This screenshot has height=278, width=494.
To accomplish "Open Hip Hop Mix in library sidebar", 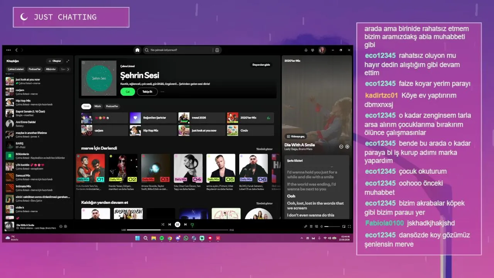I will (38, 102).
